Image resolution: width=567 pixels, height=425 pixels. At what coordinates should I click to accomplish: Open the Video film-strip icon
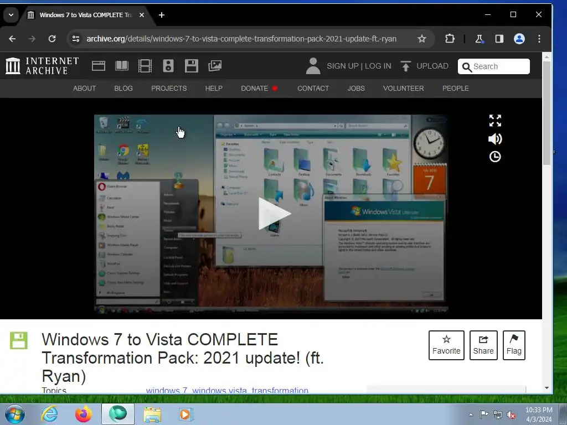pyautogui.click(x=145, y=66)
